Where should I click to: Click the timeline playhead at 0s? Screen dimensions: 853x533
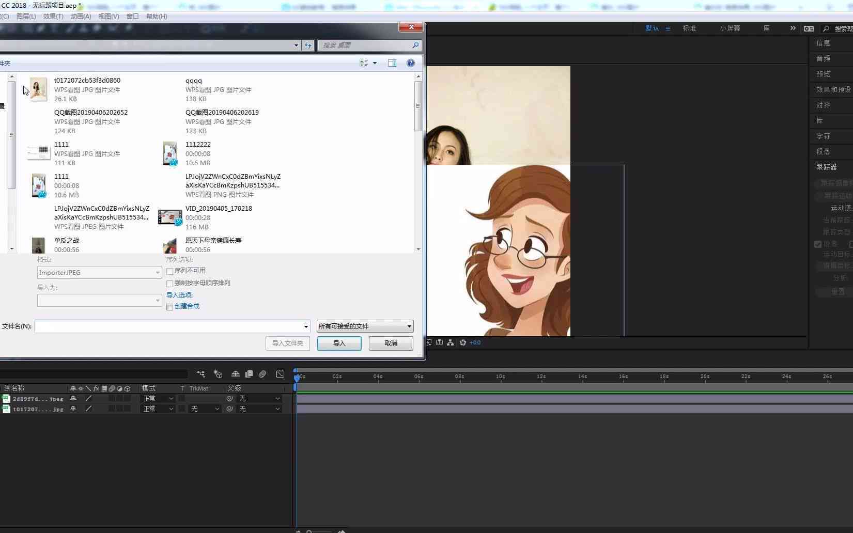tap(297, 378)
